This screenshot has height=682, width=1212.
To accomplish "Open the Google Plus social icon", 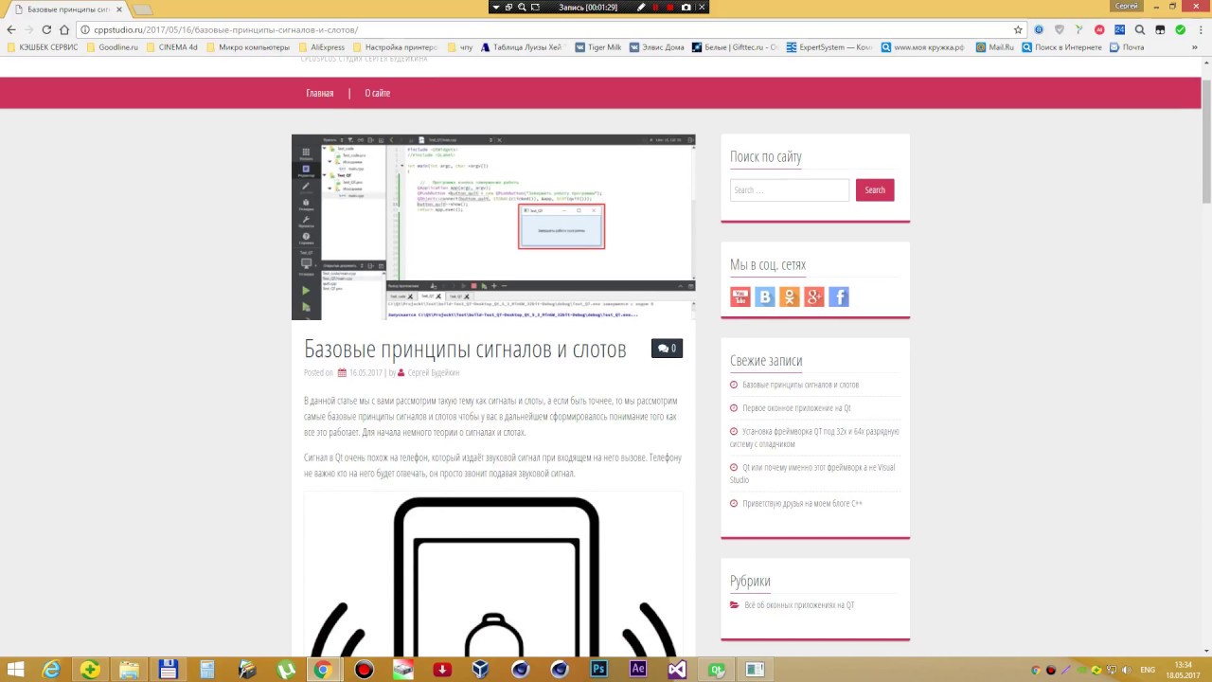I will coord(814,296).
